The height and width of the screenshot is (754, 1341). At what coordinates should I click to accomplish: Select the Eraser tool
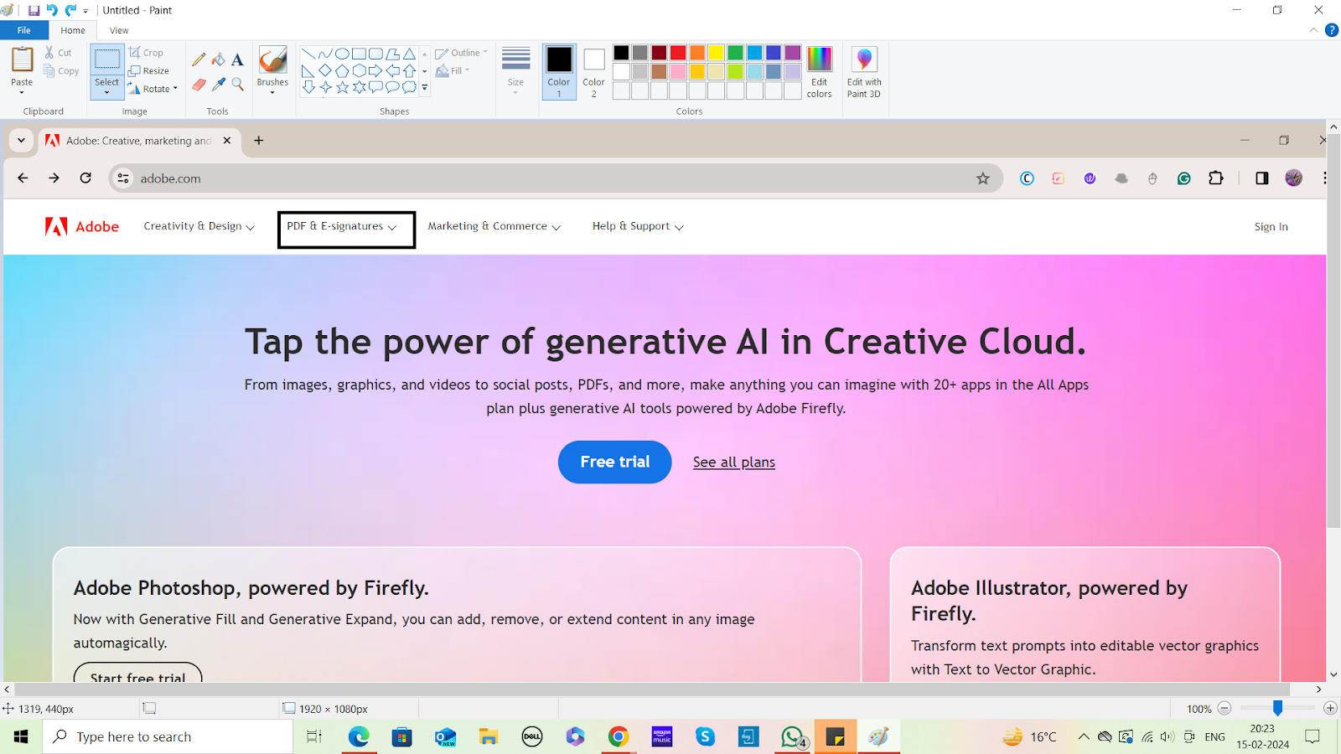coord(199,84)
